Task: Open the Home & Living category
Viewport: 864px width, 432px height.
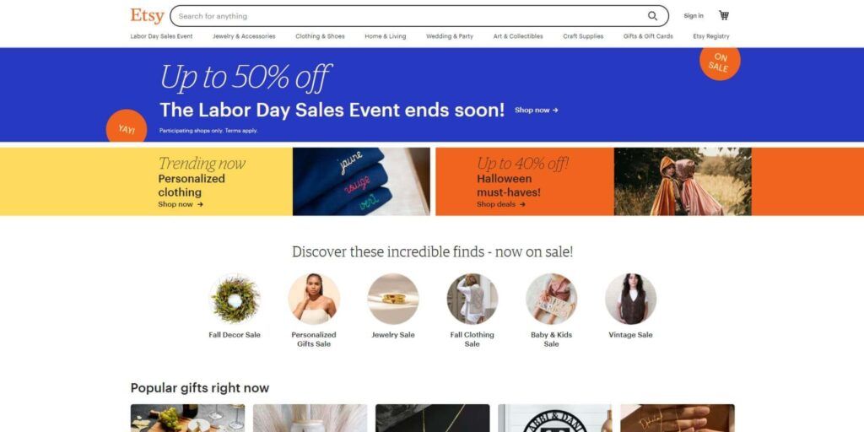Action: (x=385, y=36)
